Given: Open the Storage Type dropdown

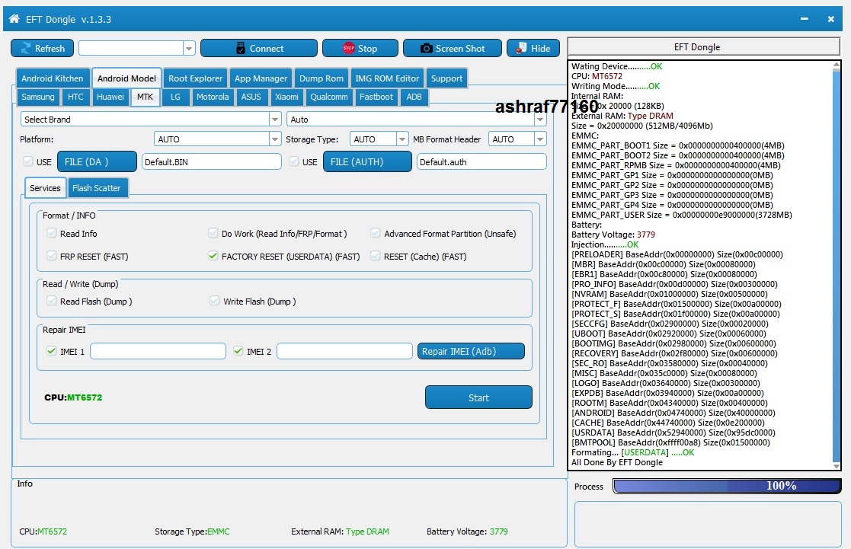Looking at the screenshot, I should [402, 139].
